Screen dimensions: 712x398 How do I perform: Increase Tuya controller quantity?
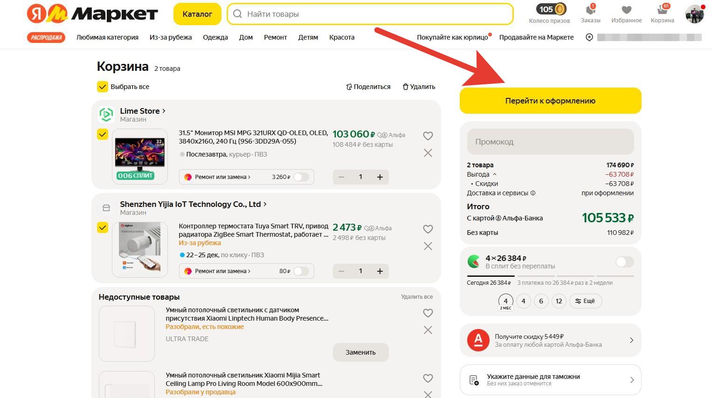380,271
